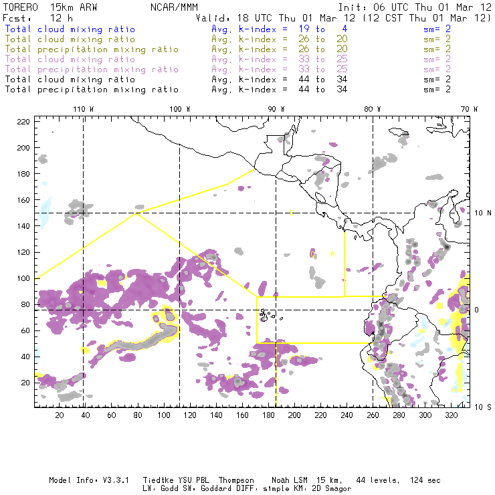Click the "Valid: 18 UTC Thu 01 Mar 12" text
495x495 pixels.
pos(276,18)
